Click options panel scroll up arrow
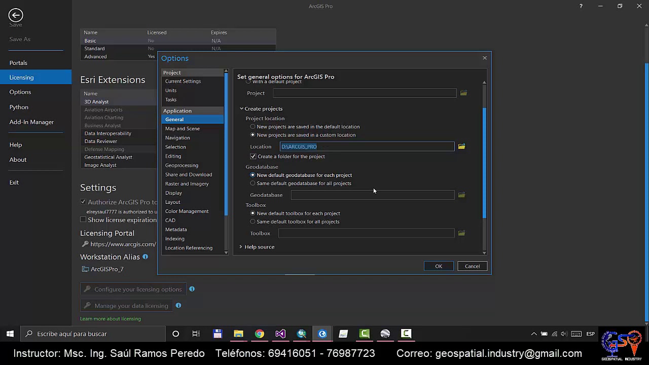The width and height of the screenshot is (649, 365). [484, 82]
